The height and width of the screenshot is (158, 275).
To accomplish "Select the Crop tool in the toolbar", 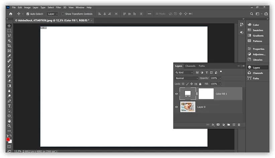I will pyautogui.click(x=9, y=46).
